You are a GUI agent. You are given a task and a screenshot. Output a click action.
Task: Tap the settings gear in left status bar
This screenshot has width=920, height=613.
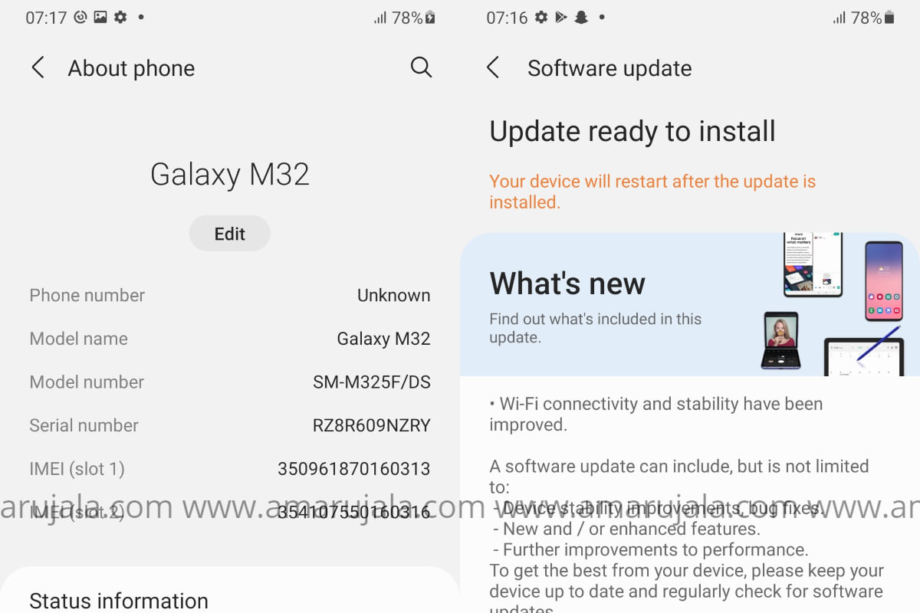120,18
